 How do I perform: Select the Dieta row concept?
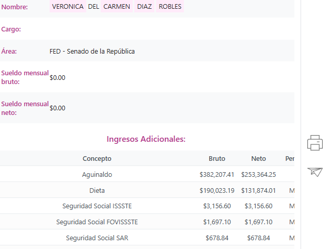tap(97, 191)
